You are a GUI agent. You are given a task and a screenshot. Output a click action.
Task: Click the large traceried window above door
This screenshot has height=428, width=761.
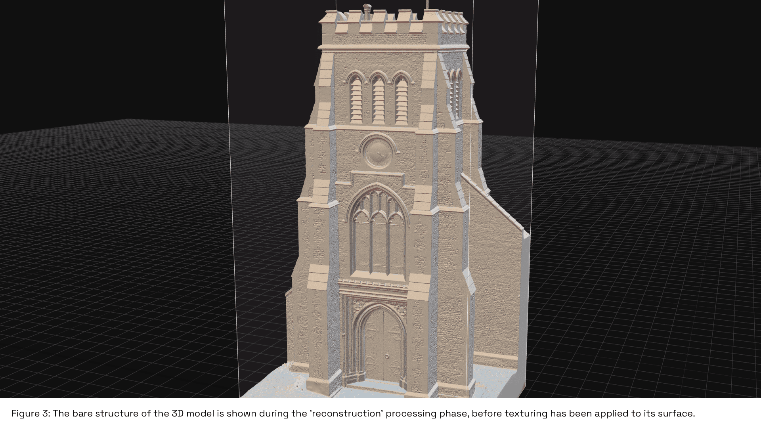(x=379, y=234)
